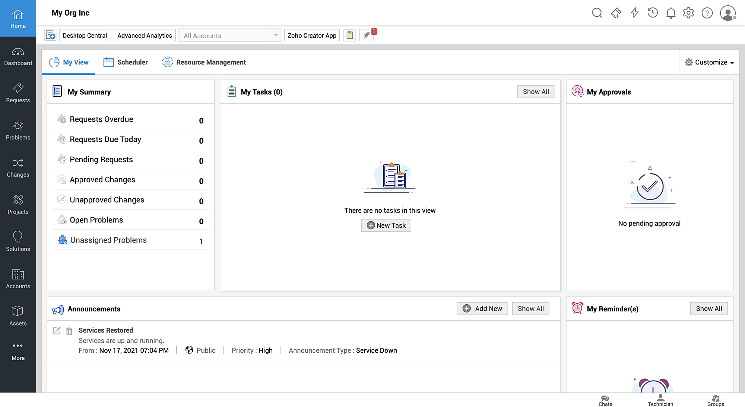Click Add New announcement button
Screen dimensions: 745x407
pos(482,309)
